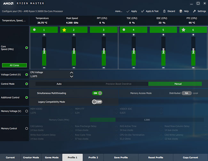Select Auto in Control Mode bar
The image size is (208, 161).
[59, 84]
